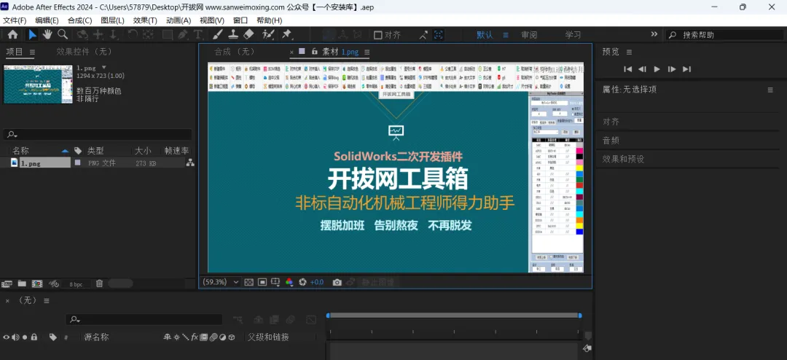Click the bounding box snap icon in the toolbar
Image resolution: width=787 pixels, height=360 pixels.
[439, 35]
